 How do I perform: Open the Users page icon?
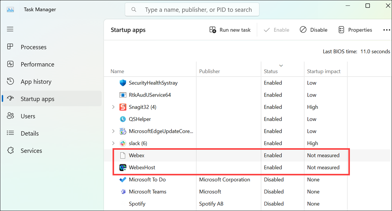tap(10, 116)
